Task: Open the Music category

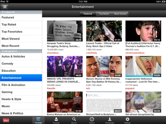Action: (x=21, y=106)
